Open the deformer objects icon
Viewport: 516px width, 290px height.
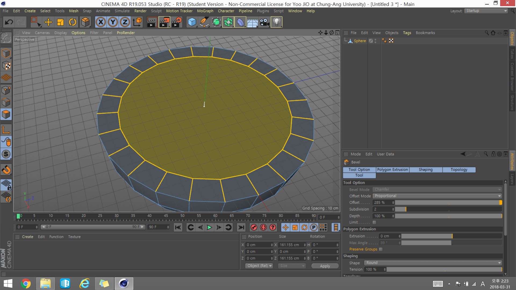point(241,22)
